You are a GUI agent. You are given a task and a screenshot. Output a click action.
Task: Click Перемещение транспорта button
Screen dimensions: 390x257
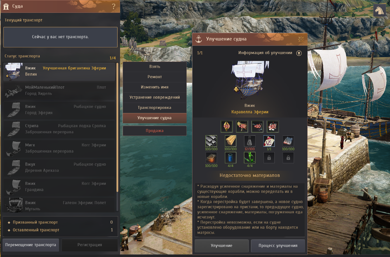[x=31, y=245]
